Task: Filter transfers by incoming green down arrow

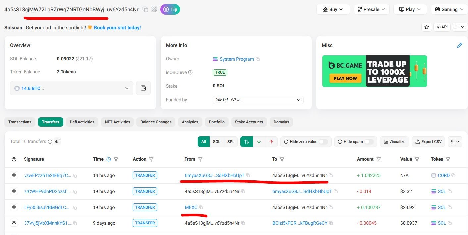Action: (x=259, y=142)
